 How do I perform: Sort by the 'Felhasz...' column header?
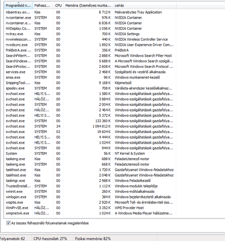[x=43, y=6]
